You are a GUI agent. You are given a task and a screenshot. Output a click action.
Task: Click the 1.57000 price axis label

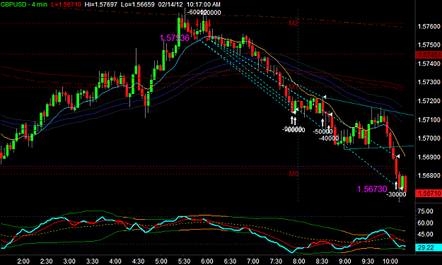click(x=429, y=138)
